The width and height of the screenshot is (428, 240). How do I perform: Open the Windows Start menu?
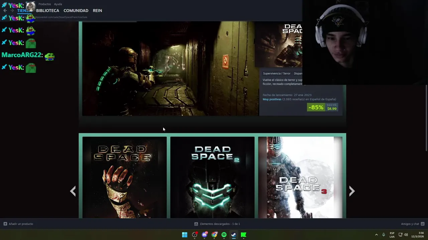185,235
